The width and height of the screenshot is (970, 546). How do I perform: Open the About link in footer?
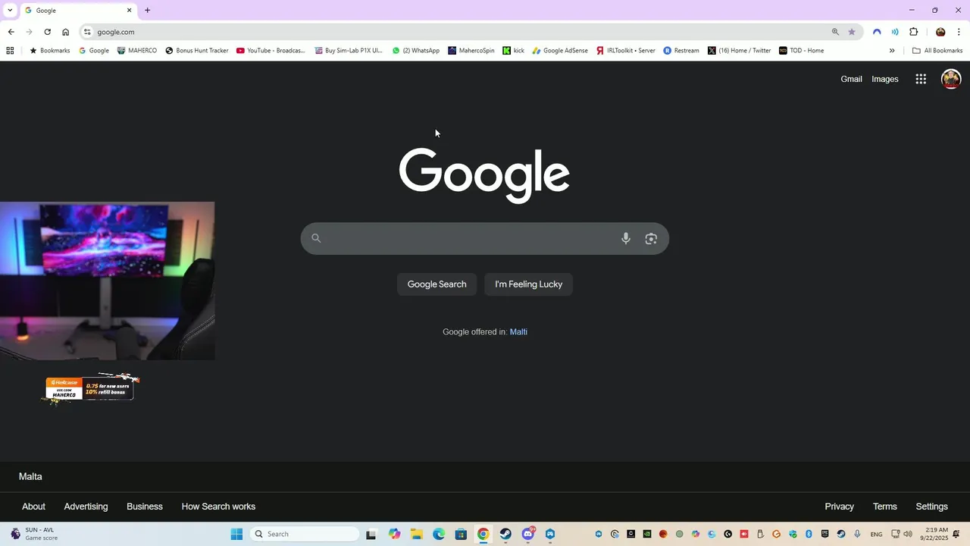pyautogui.click(x=33, y=507)
